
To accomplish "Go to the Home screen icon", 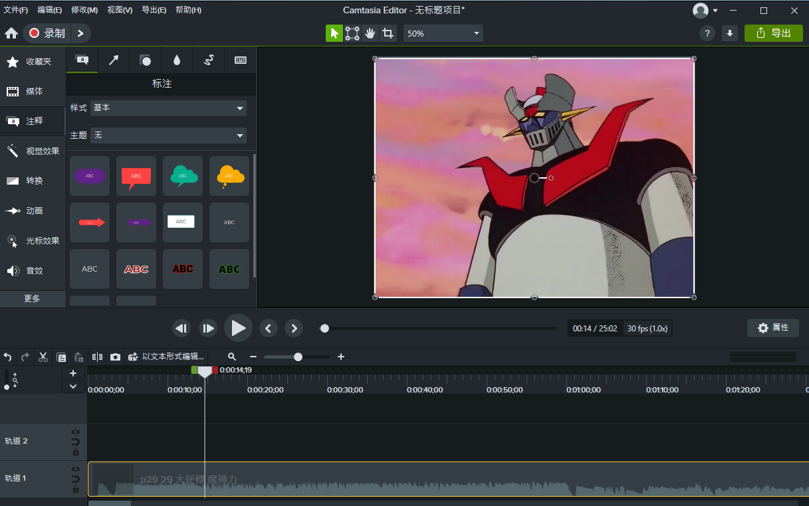I will pyautogui.click(x=11, y=33).
